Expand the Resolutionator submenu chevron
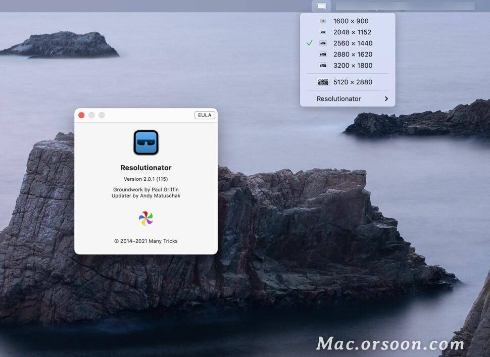The image size is (490, 357). coord(386,98)
